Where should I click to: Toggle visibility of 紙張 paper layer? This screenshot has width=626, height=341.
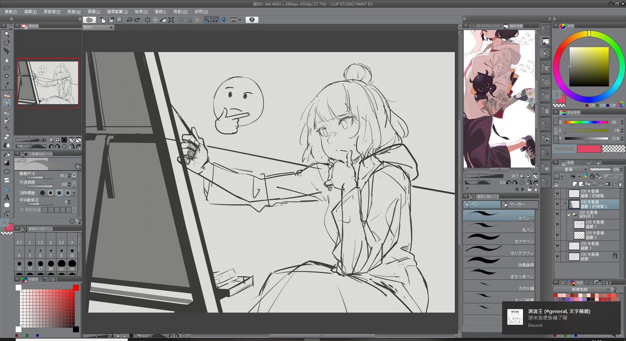[557, 256]
